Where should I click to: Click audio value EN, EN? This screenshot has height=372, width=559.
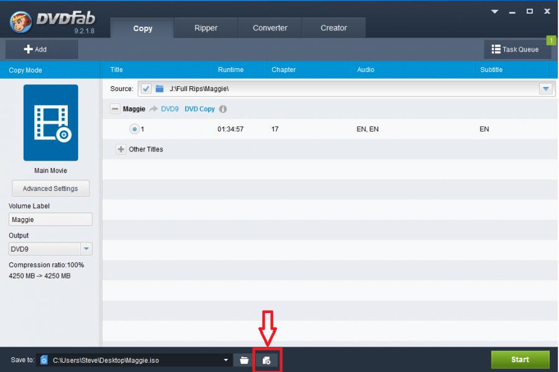point(368,129)
